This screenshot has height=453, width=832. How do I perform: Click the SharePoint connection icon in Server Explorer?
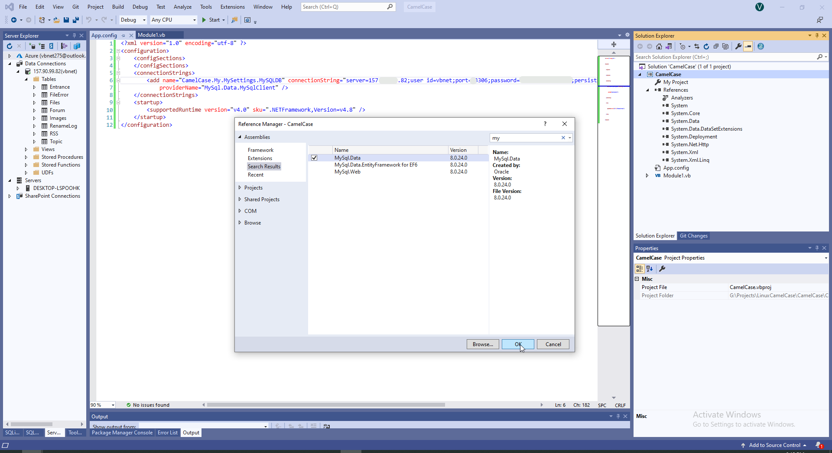coord(51,46)
